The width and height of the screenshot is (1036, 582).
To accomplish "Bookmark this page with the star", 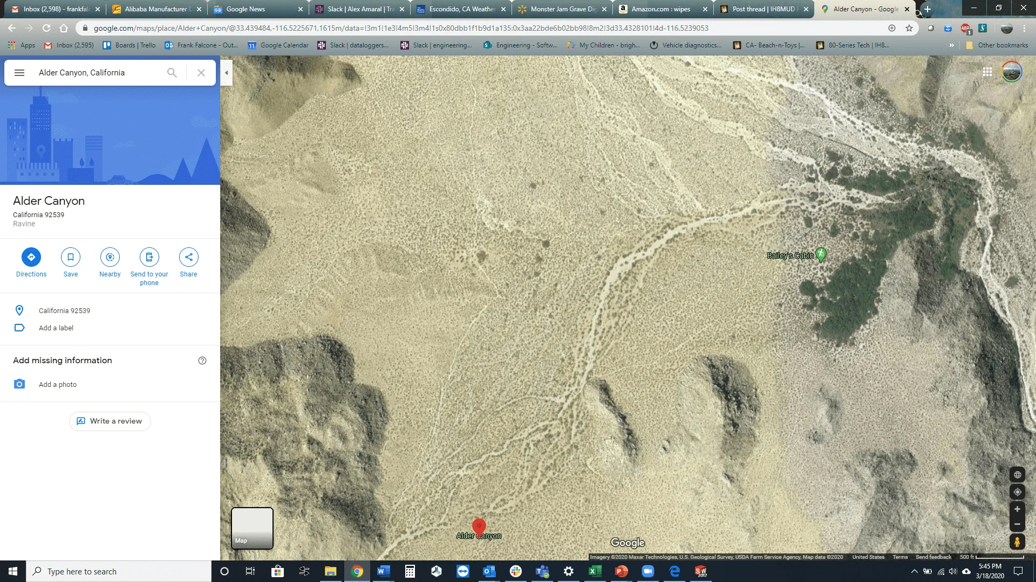I will click(909, 28).
